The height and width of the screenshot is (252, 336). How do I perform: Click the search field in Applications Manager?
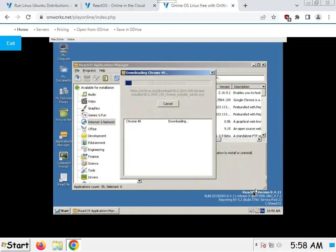point(240,78)
